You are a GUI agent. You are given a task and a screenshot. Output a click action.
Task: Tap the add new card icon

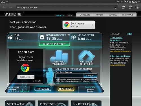pyautogui.click(x=130, y=7)
